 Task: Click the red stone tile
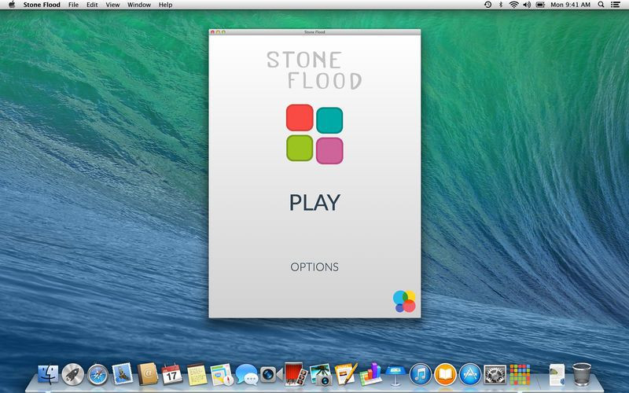(300, 118)
